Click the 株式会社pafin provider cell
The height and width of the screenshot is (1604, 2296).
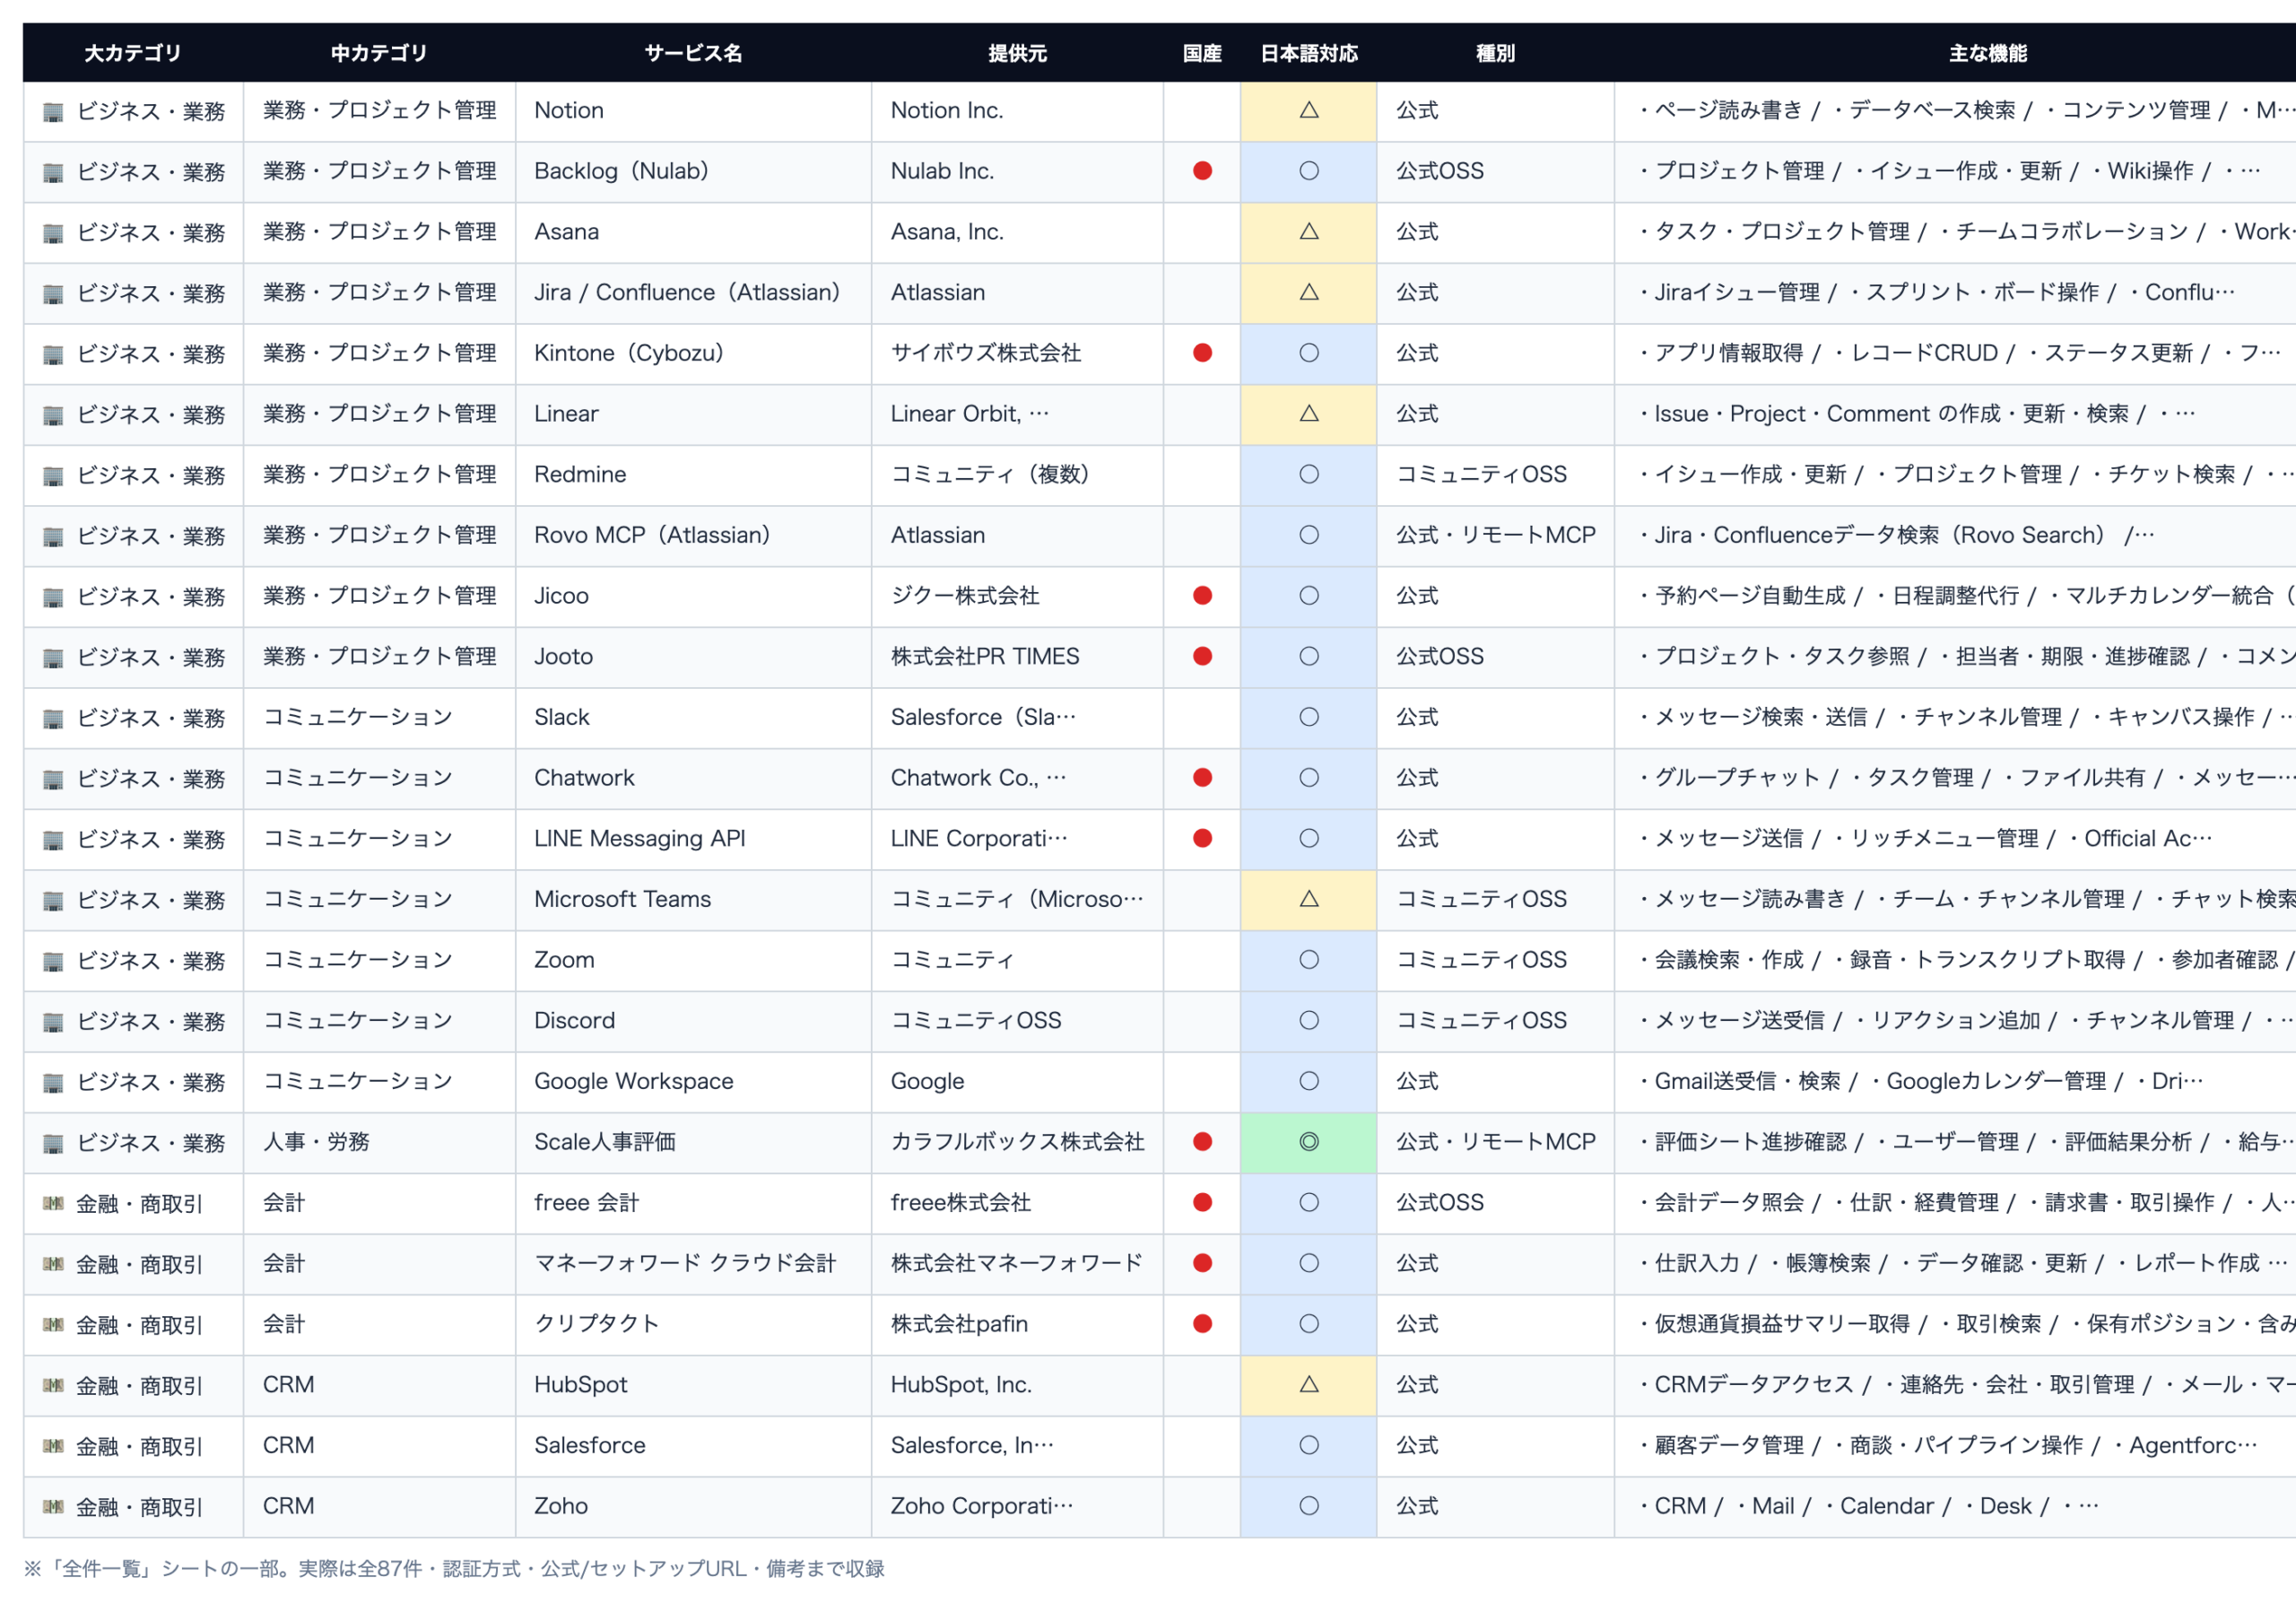[1017, 1325]
